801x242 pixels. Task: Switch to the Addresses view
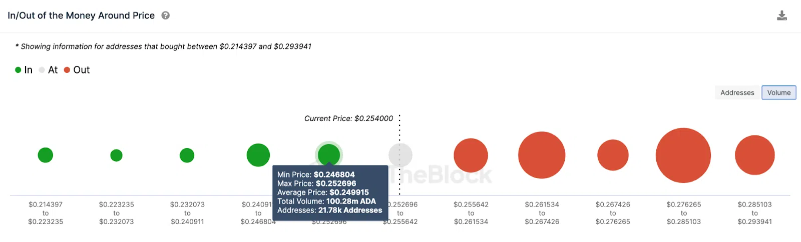737,92
